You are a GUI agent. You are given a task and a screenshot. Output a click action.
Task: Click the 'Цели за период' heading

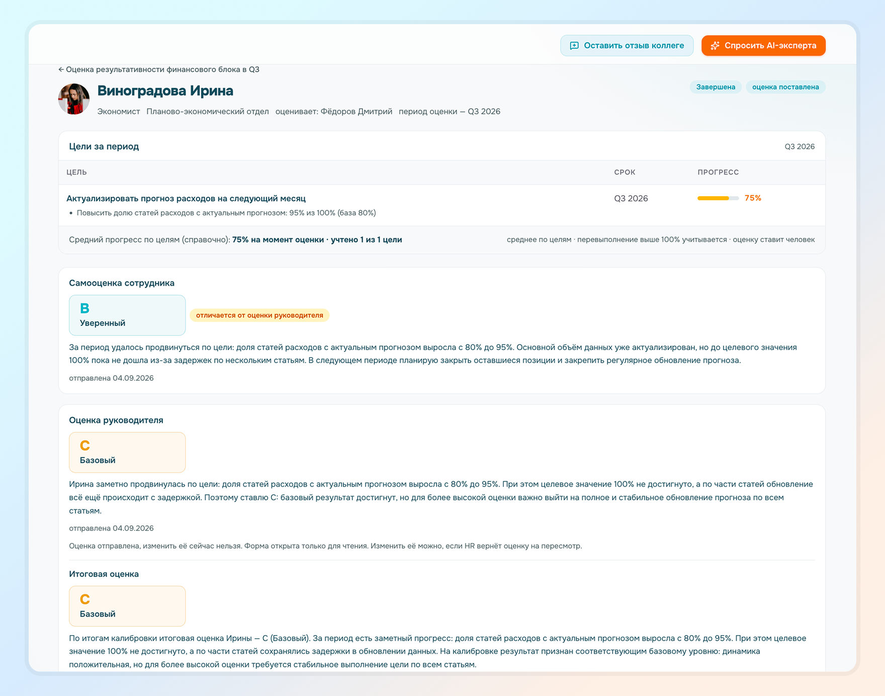[x=104, y=146]
